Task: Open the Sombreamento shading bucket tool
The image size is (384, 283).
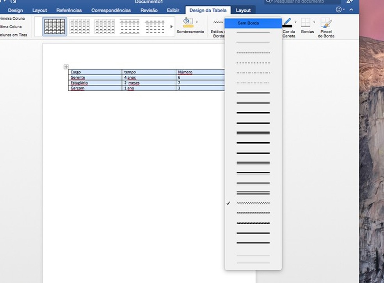Action: pos(188,22)
